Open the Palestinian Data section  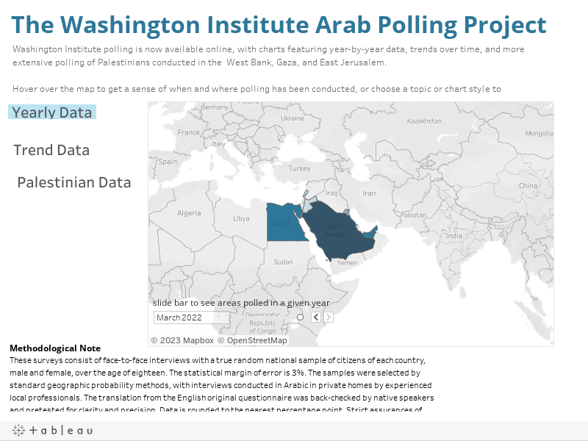[74, 182]
